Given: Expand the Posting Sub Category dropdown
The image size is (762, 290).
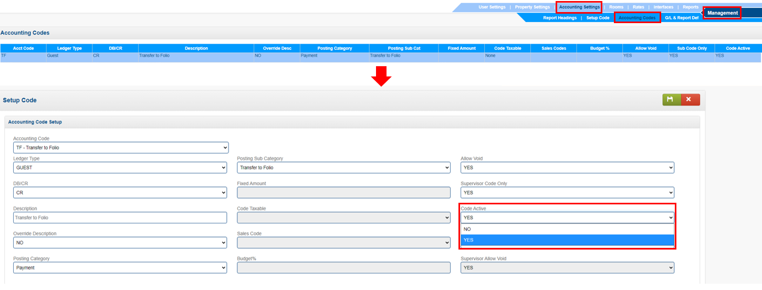Looking at the screenshot, I should click(343, 168).
